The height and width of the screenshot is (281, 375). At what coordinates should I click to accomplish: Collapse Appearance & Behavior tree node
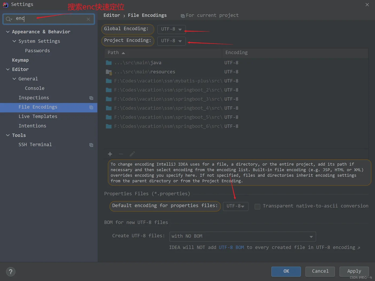pyautogui.click(x=8, y=32)
